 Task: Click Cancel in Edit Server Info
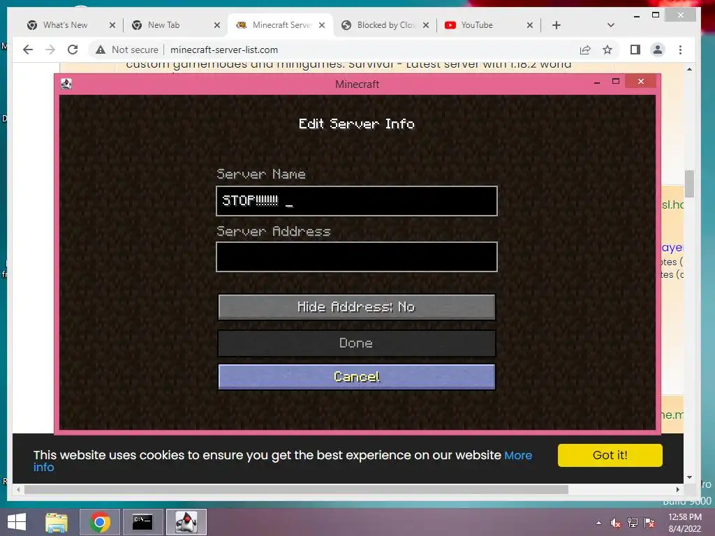(x=357, y=377)
